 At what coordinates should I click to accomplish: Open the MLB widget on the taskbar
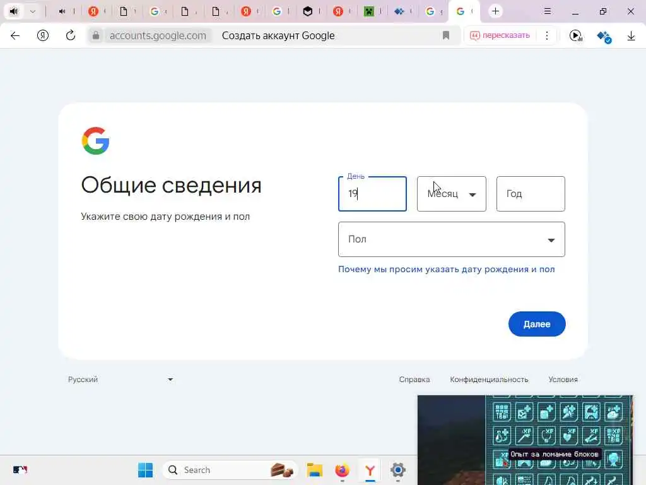tap(20, 470)
